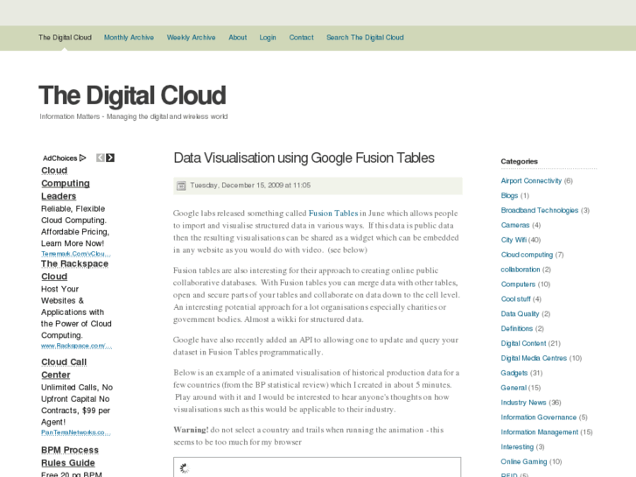This screenshot has width=636, height=477.
Task: Select the collaboration category
Action: point(521,270)
